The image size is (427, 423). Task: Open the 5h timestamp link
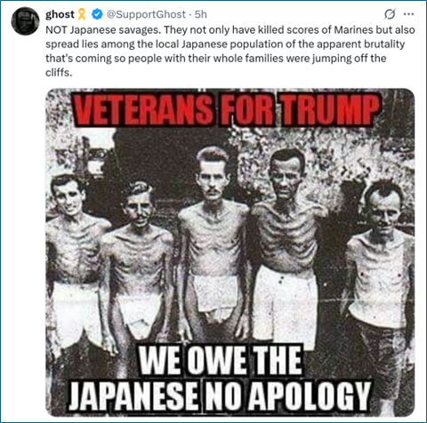click(x=201, y=14)
